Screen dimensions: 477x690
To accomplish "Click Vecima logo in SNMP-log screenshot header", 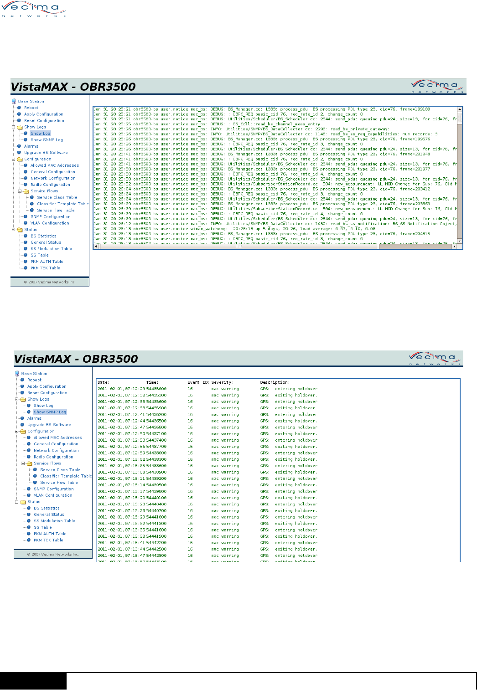I will tap(436, 358).
